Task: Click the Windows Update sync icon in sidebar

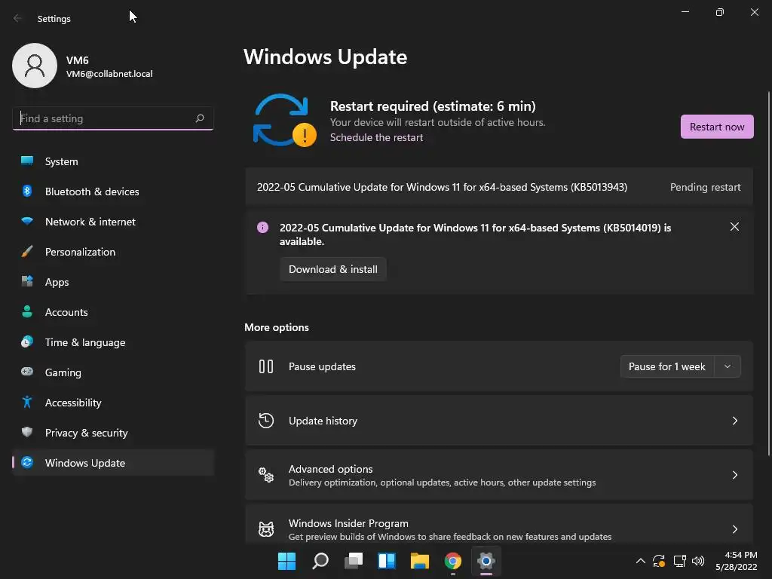Action: tap(27, 462)
